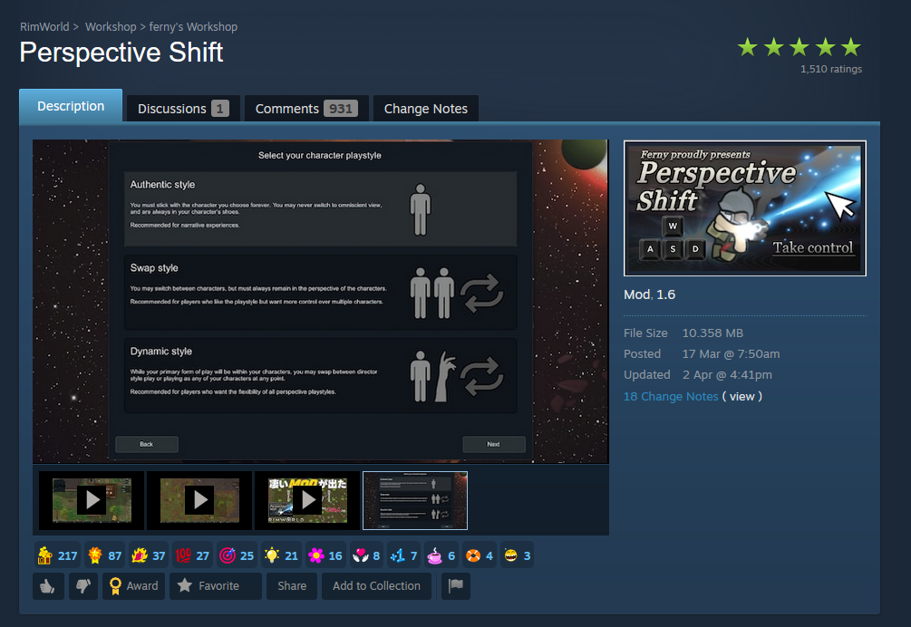Rate using the five-star rating display

coord(799,47)
